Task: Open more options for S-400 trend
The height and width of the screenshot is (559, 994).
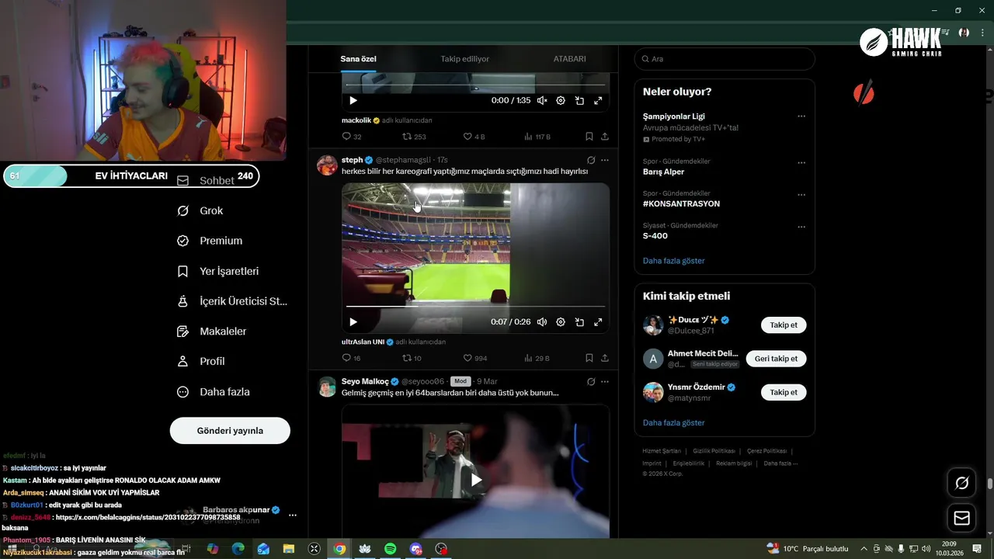Action: click(801, 227)
